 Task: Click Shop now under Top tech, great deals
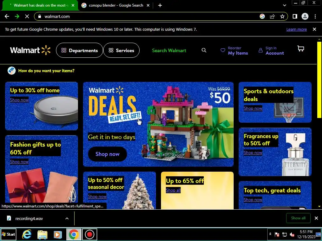click(x=253, y=200)
